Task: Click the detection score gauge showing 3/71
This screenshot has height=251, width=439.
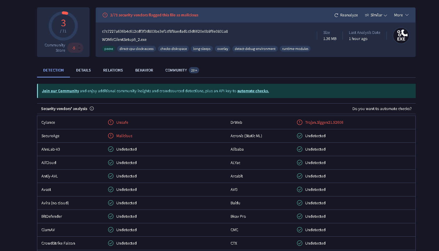Action: pyautogui.click(x=63, y=26)
